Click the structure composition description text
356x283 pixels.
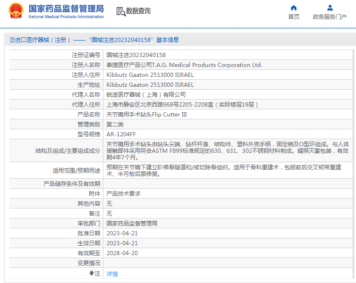click(x=228, y=150)
